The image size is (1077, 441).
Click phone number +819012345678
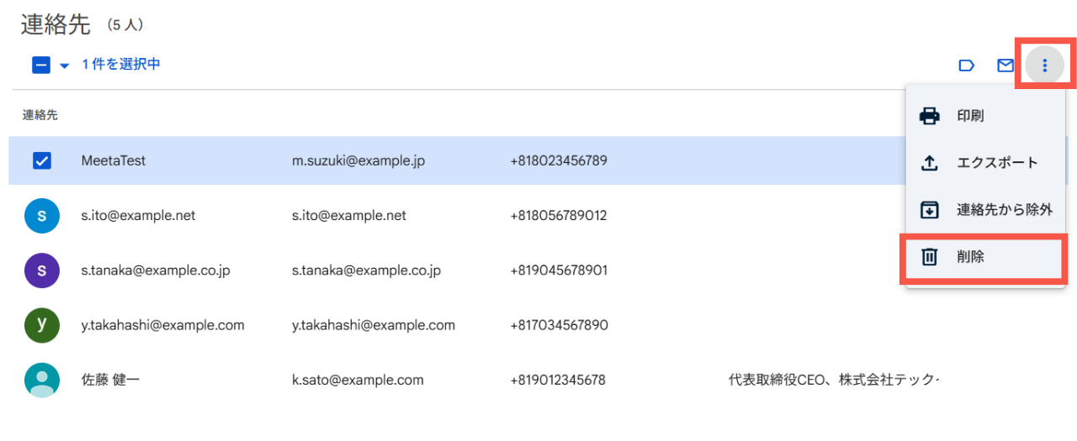coord(558,380)
